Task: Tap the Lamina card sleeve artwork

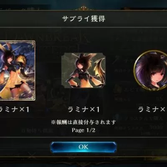Action: click(17, 70)
